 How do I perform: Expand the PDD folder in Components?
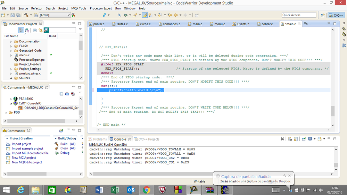(6, 112)
